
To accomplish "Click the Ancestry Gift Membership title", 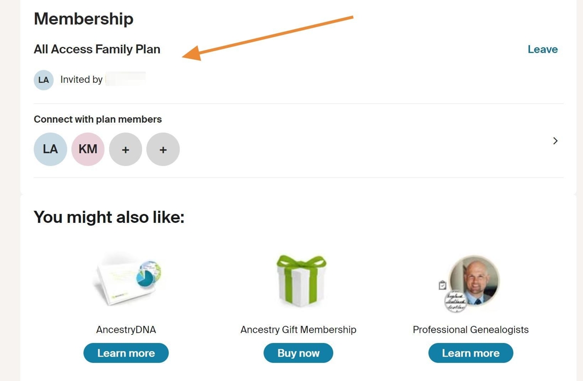I will coord(298,329).
